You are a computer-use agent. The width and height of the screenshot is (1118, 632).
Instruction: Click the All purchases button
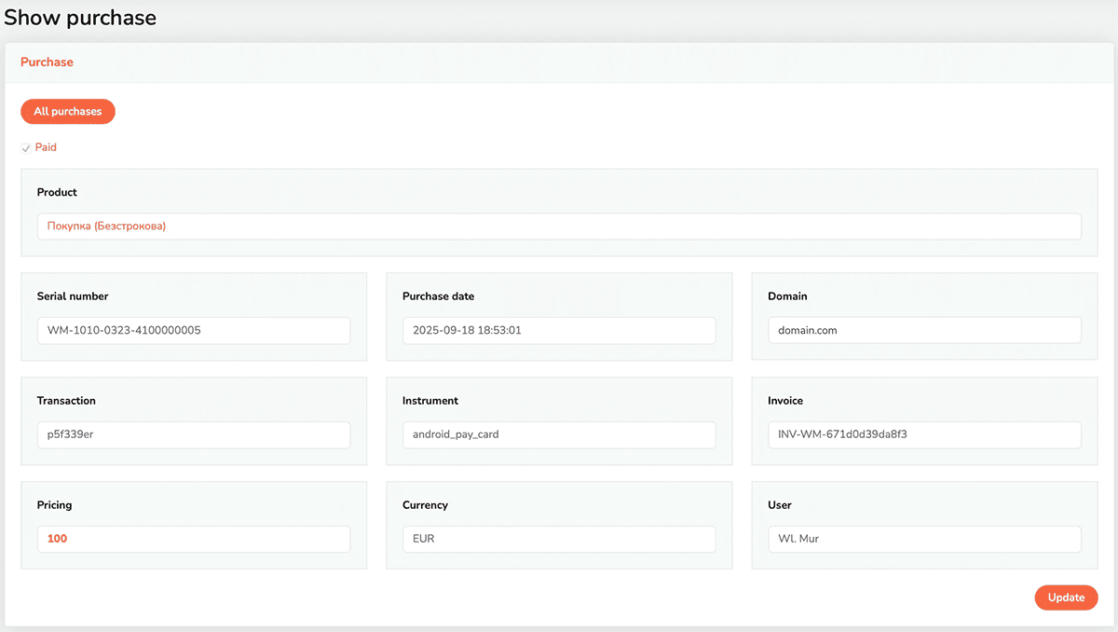[68, 111]
